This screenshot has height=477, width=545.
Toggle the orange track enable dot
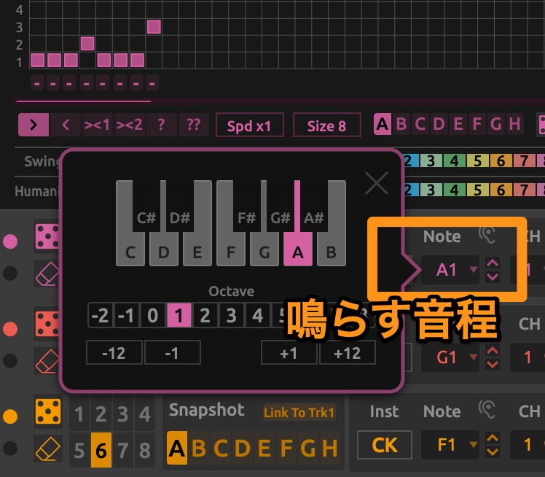tap(11, 416)
